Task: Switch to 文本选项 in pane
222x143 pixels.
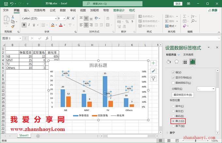Action: pos(188,55)
